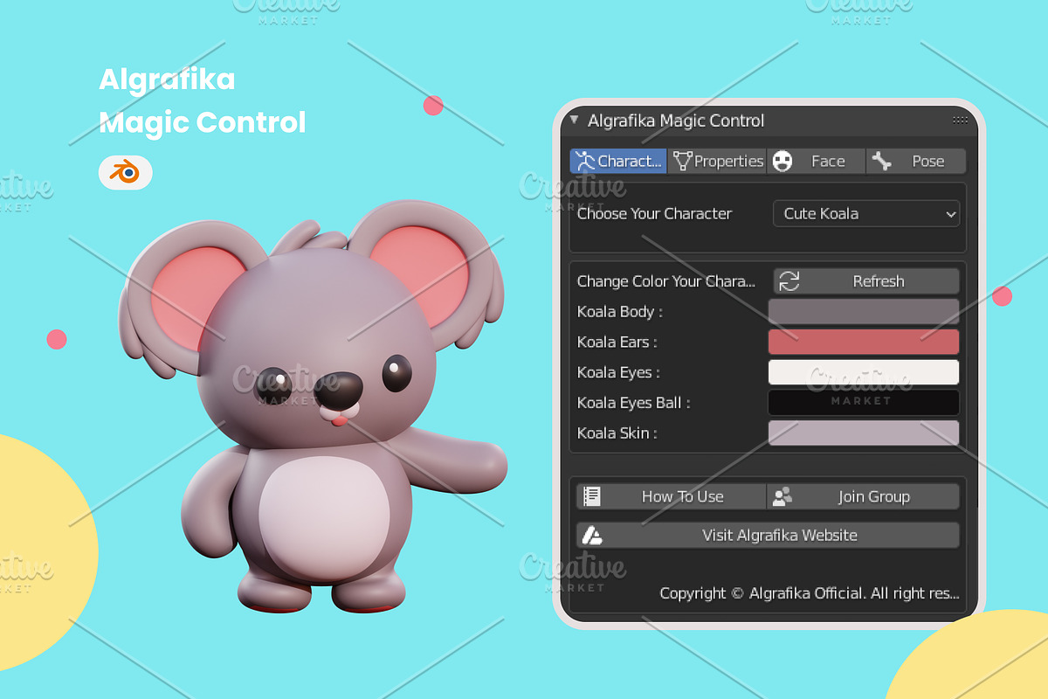Switch to the Face tab
The width and height of the screenshot is (1048, 699).
(x=817, y=161)
